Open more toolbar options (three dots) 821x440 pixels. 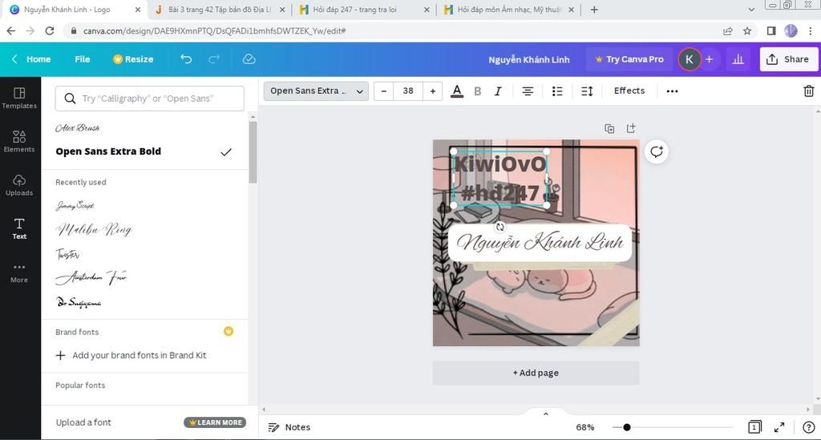[x=672, y=91]
